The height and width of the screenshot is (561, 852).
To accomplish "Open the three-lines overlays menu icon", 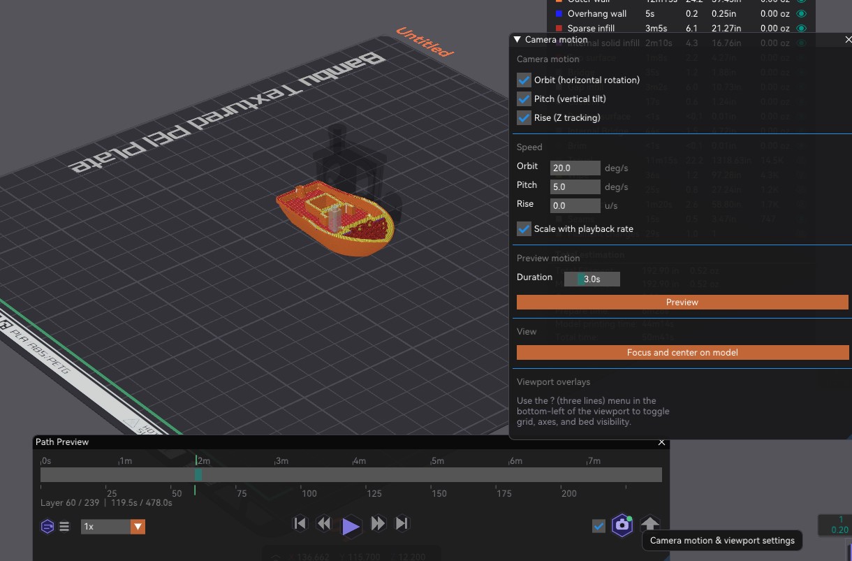I will pos(64,527).
